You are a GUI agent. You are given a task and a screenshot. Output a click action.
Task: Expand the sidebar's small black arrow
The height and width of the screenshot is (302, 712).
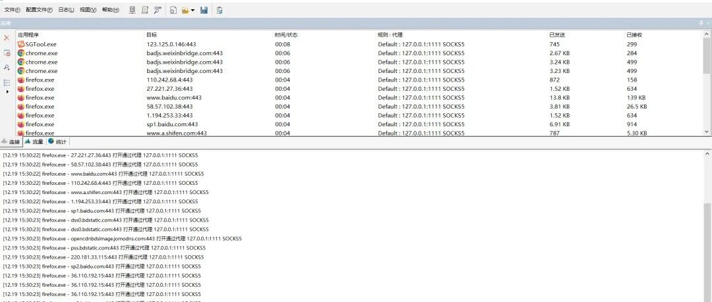7,91
